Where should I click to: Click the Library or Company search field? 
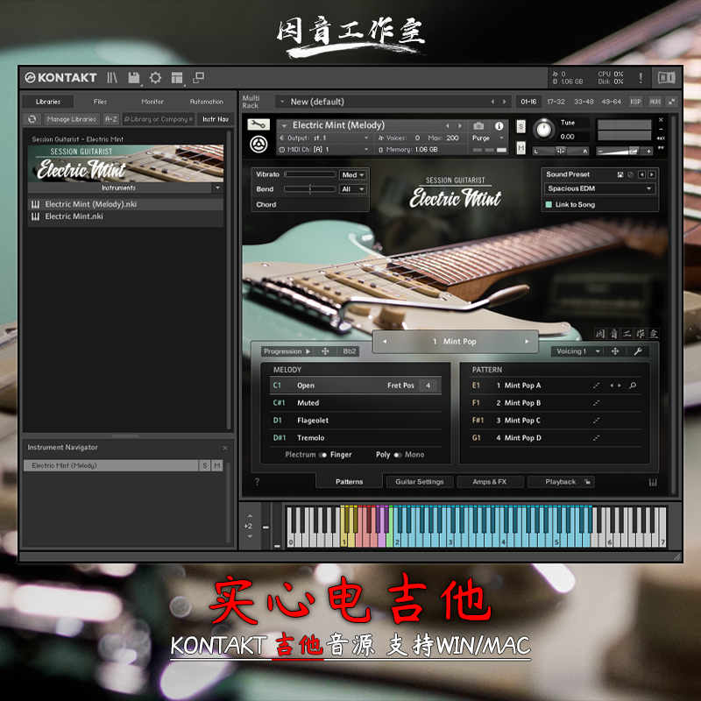coord(159,119)
